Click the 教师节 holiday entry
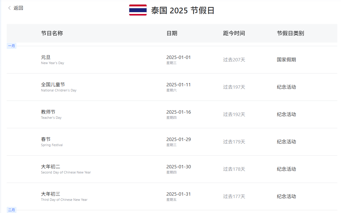341x213 pixels. click(x=48, y=112)
